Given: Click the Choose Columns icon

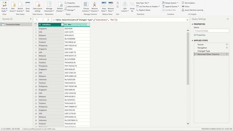Looking at the screenshot, I should pyautogui.click(x=86, y=4).
